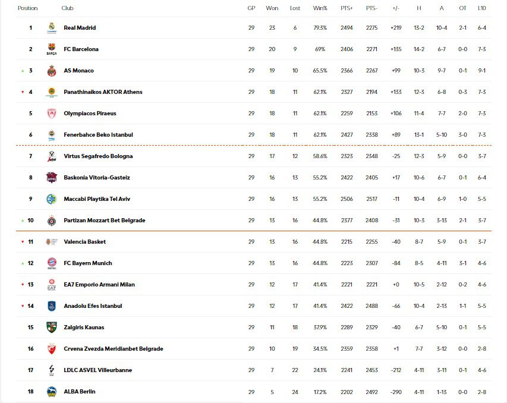
Task: Click the PTS+ column header
Action: click(347, 8)
